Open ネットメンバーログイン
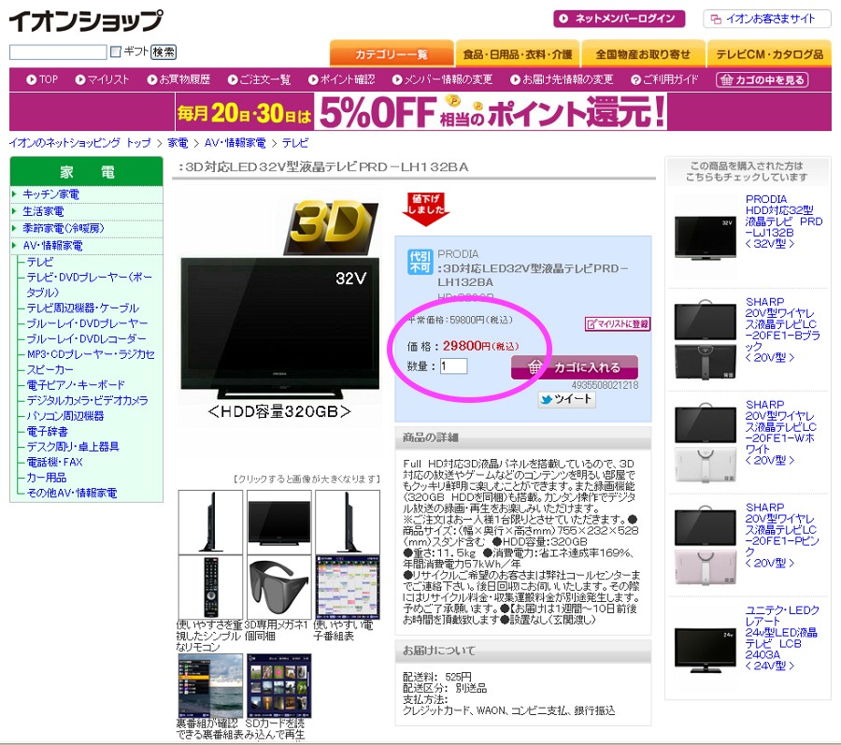 (619, 19)
